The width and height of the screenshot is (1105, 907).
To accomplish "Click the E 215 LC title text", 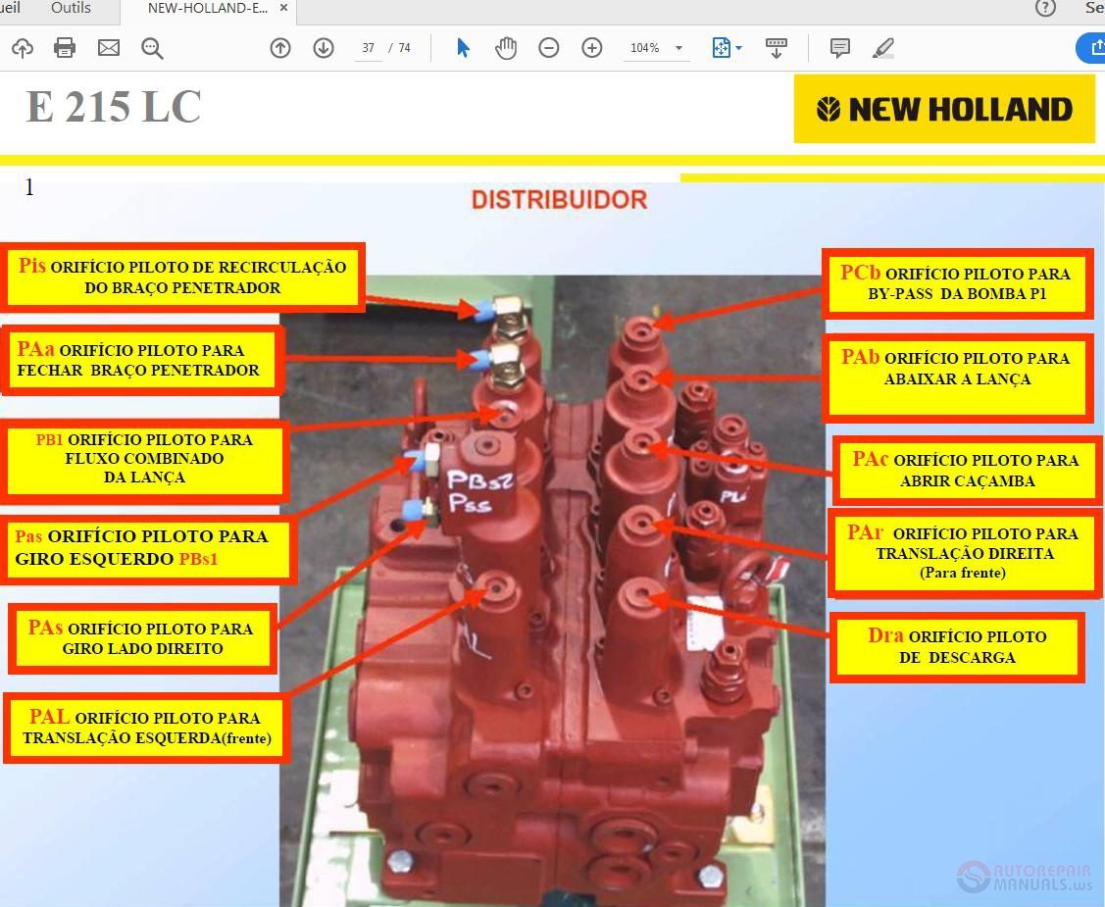I will coord(114,107).
